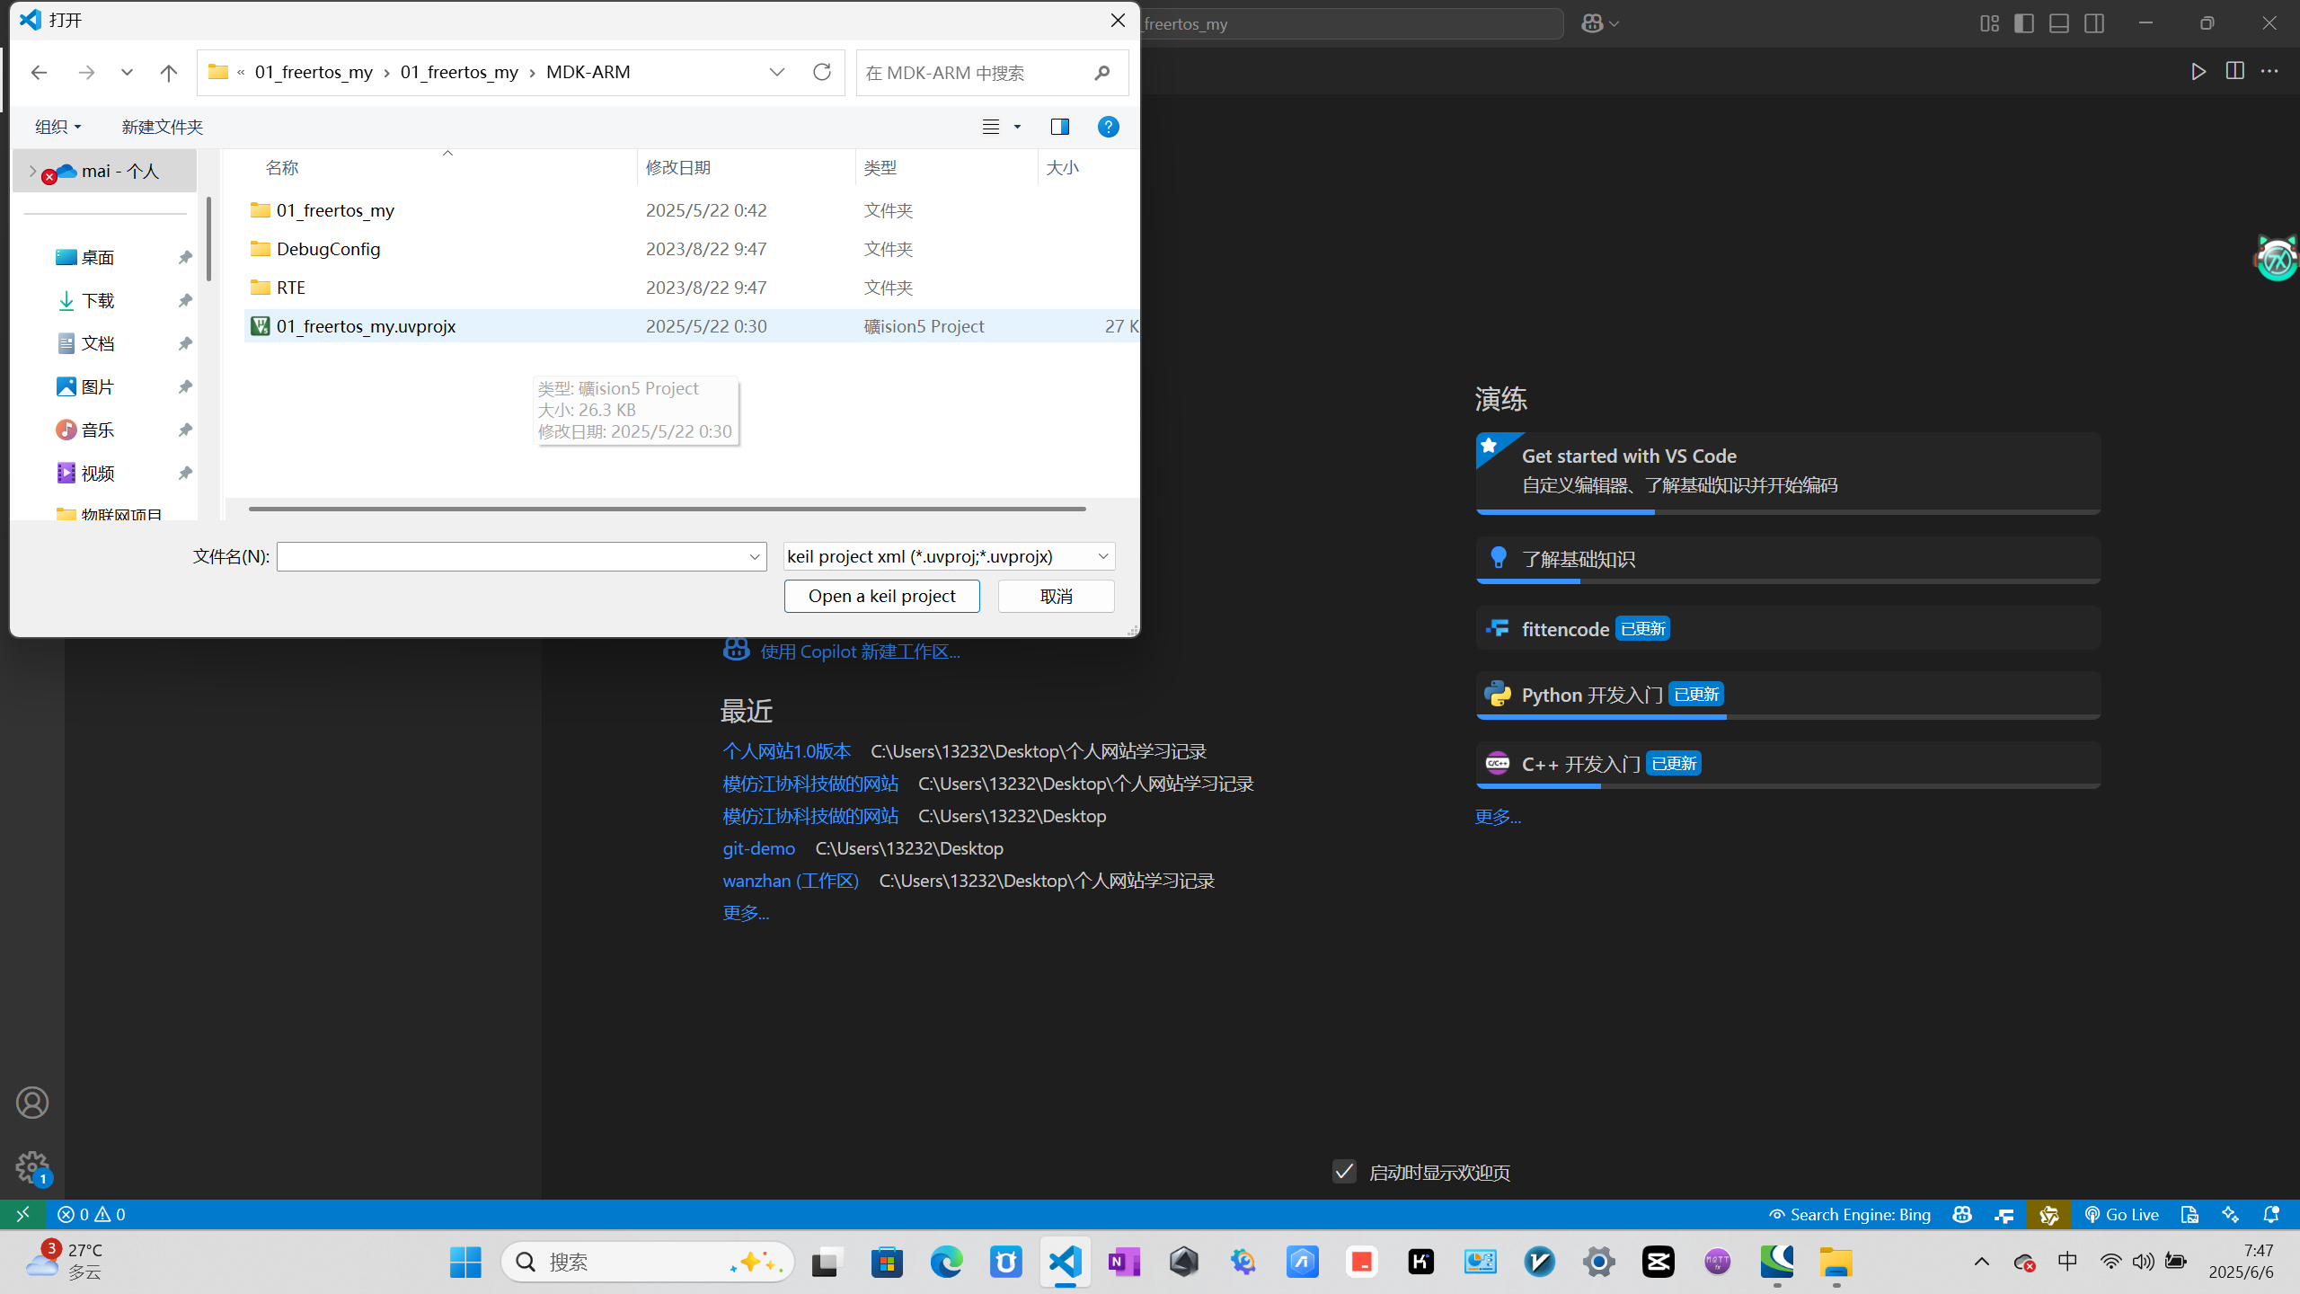Viewport: 2300px width, 1294px height.
Task: Click 'Open a keil project' button
Action: 881,596
